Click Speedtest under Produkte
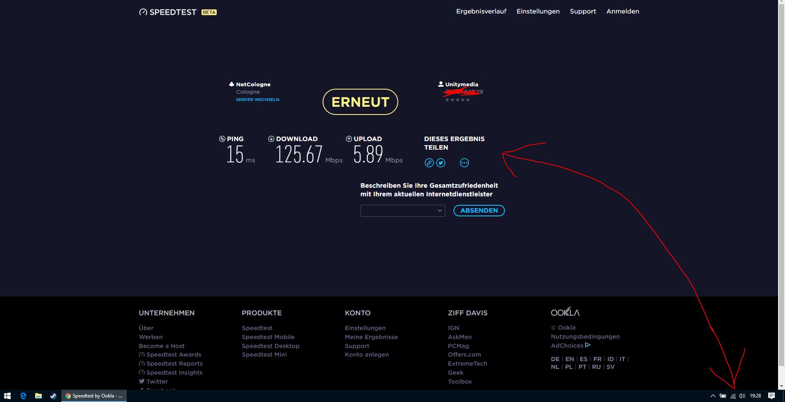This screenshot has height=402, width=785. point(257,328)
